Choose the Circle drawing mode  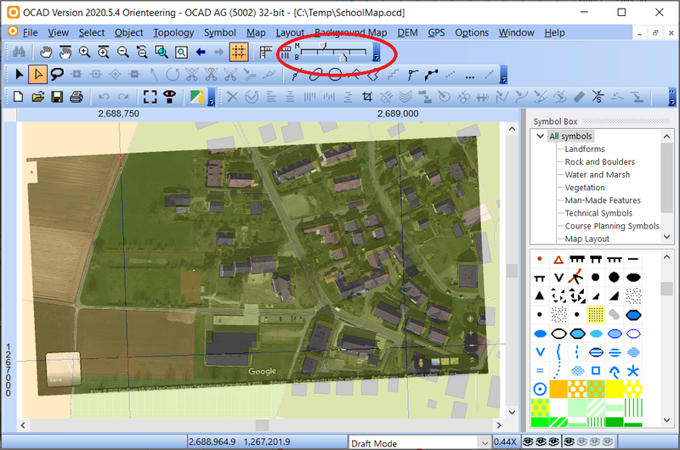point(335,75)
